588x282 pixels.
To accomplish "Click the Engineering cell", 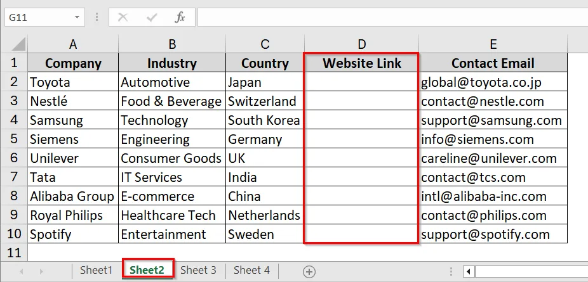I will tap(172, 139).
